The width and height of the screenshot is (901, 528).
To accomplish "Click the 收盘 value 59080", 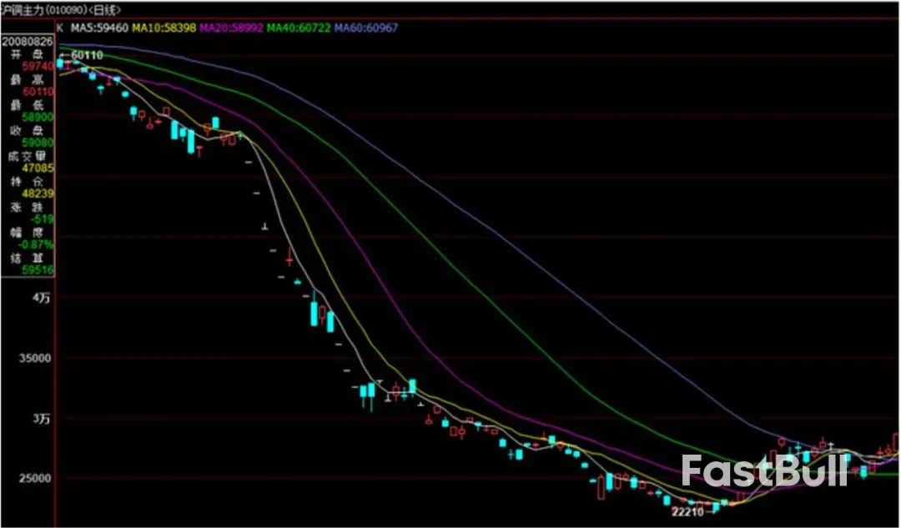I will pos(38,143).
